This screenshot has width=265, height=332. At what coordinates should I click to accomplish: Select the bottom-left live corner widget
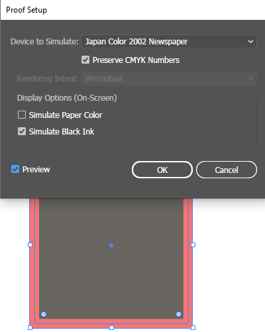tap(44, 314)
